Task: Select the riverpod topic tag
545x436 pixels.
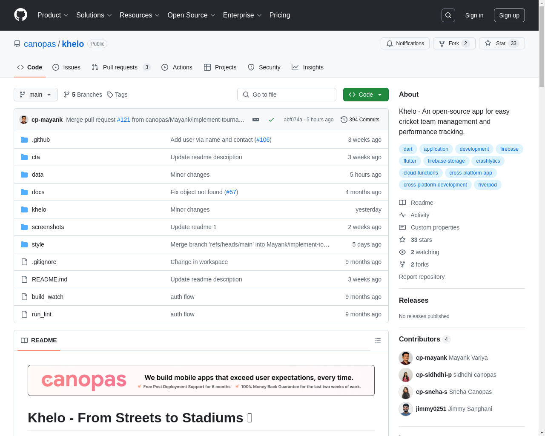Action: [x=488, y=185]
